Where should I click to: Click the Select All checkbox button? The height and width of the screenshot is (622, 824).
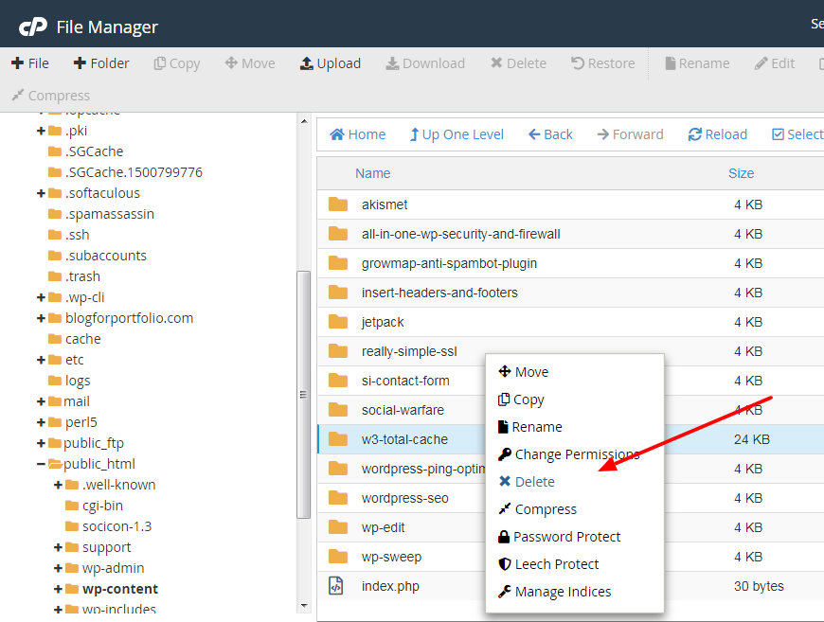click(x=797, y=134)
